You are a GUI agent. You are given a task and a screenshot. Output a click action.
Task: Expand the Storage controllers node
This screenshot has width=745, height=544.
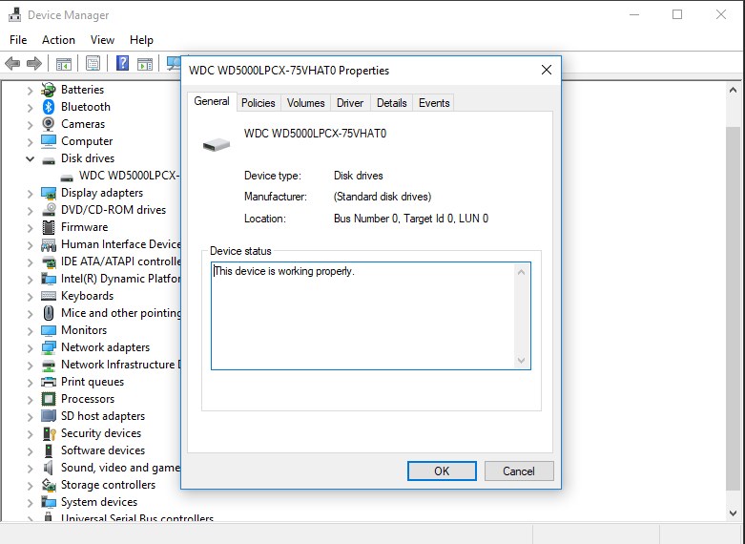tap(30, 486)
